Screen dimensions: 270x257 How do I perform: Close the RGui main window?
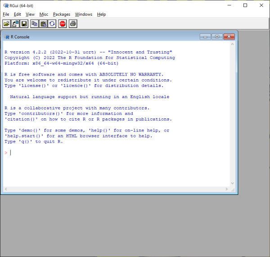261,5
